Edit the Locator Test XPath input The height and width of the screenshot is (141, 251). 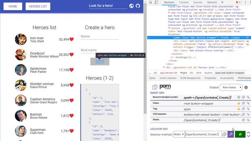[x=203, y=134]
